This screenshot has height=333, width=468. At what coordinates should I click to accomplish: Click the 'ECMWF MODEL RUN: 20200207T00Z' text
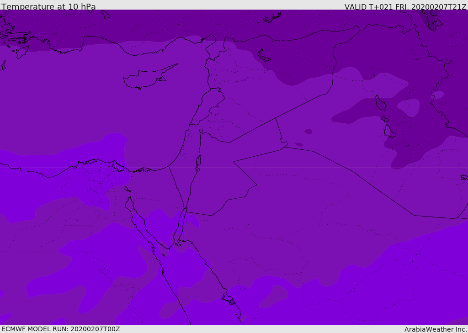pos(61,329)
